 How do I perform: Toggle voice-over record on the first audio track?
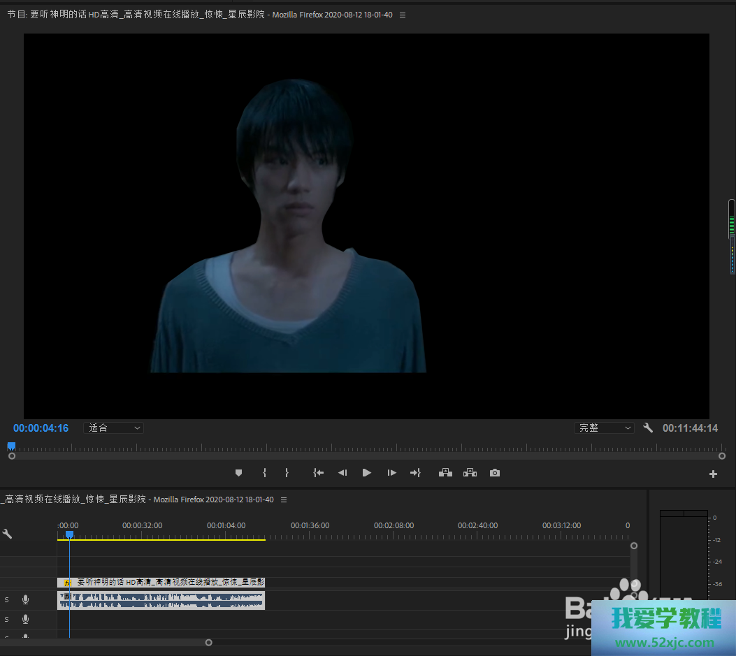[26, 599]
